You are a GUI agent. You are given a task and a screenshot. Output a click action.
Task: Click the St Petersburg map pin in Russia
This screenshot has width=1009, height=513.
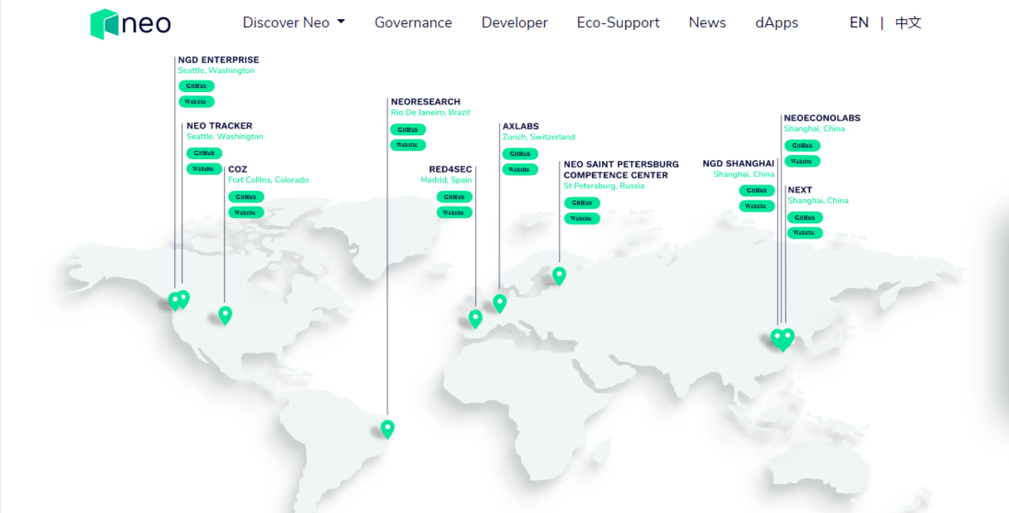point(559,274)
